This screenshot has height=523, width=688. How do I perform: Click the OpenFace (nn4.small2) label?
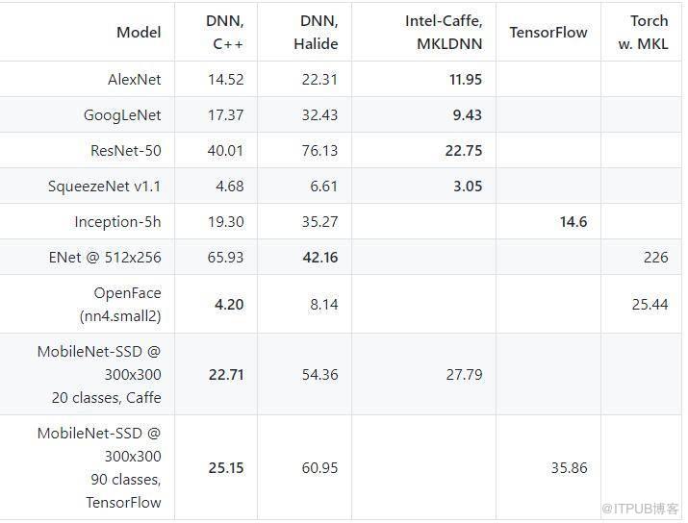pos(120,304)
